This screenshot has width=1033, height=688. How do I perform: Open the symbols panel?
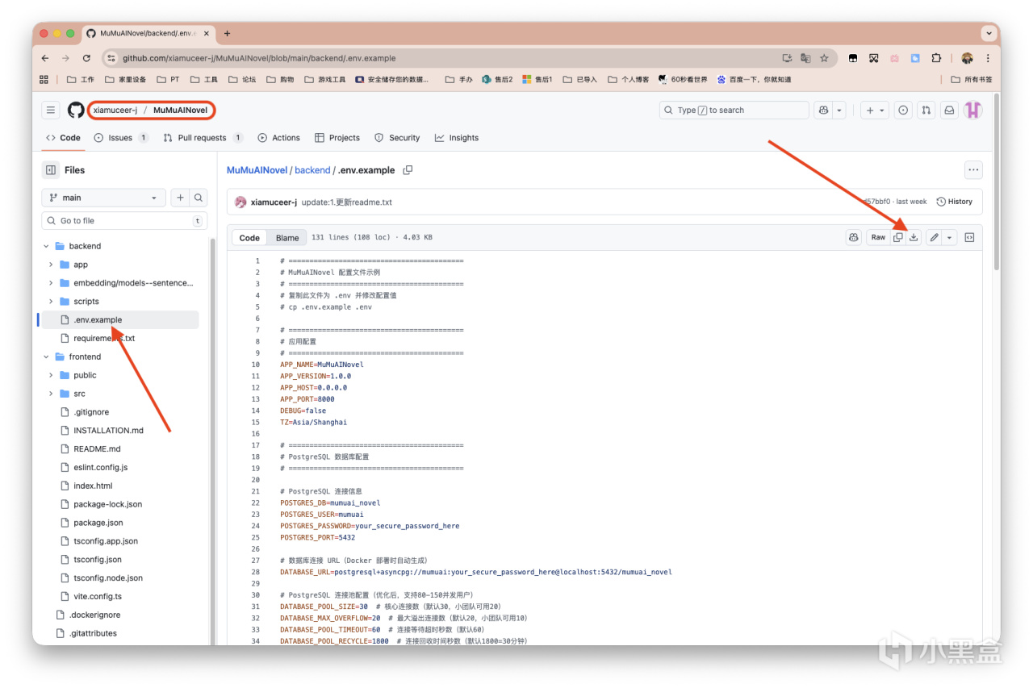tap(970, 237)
